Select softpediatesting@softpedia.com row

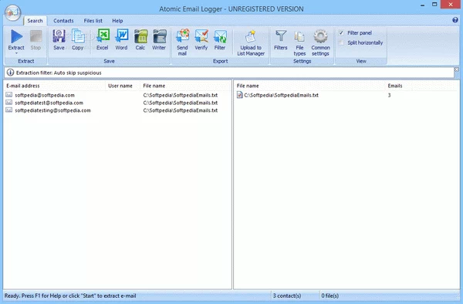pos(117,110)
